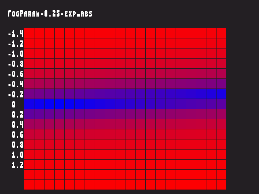Click the -1.4 row label

16,34
